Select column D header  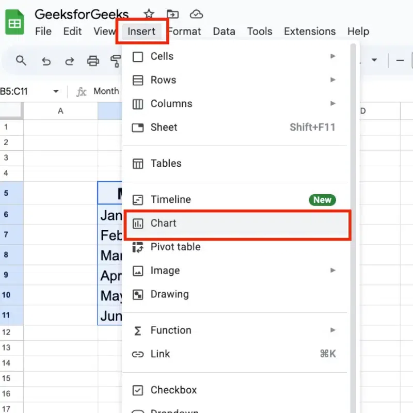pyautogui.click(x=380, y=111)
